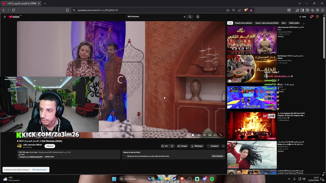Save video with Enregistrer
Viewport: 326px width, 183px height.
[213, 146]
